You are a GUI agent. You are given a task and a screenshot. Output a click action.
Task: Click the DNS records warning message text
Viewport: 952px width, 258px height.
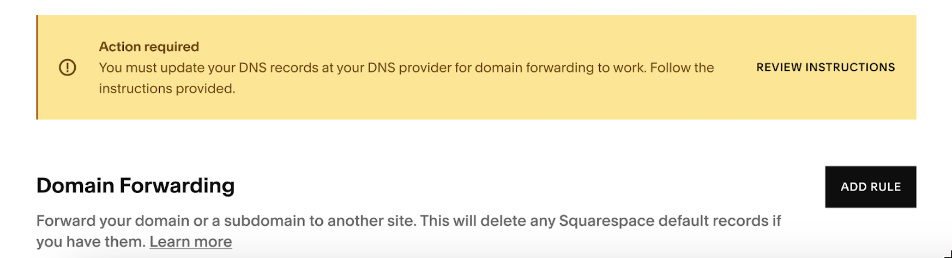pyautogui.click(x=406, y=78)
